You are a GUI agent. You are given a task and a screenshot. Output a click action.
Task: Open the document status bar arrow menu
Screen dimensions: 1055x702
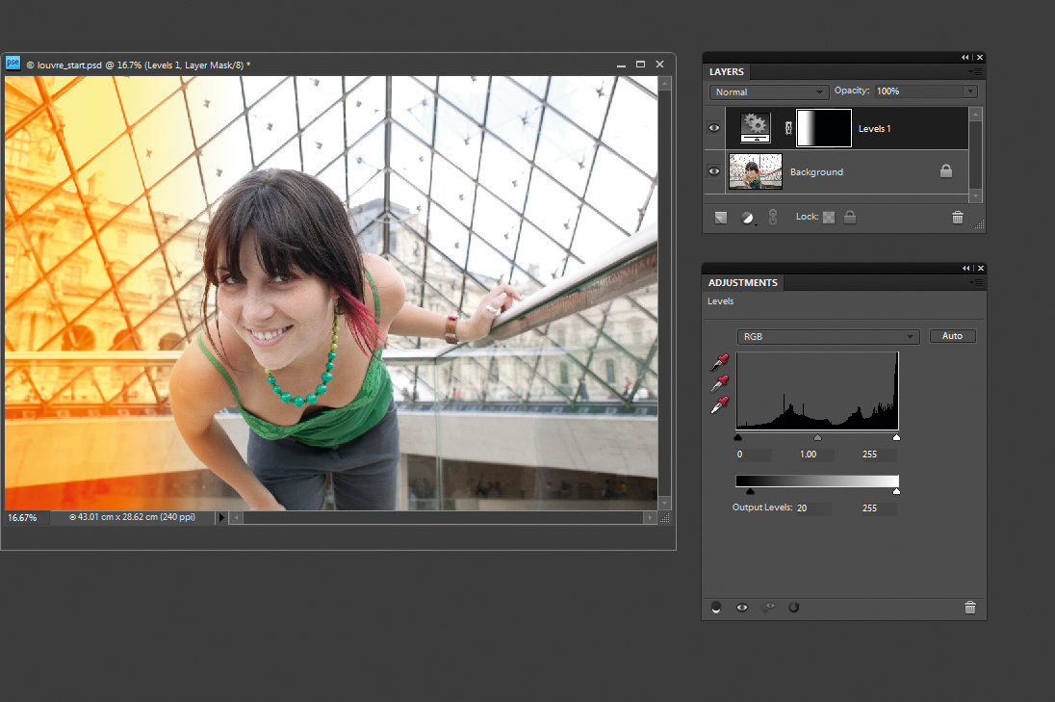click(221, 517)
